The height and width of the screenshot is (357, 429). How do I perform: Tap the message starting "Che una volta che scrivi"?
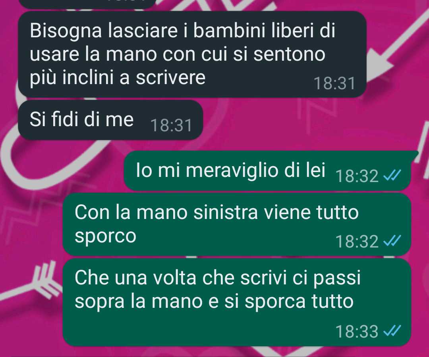pos(237,302)
